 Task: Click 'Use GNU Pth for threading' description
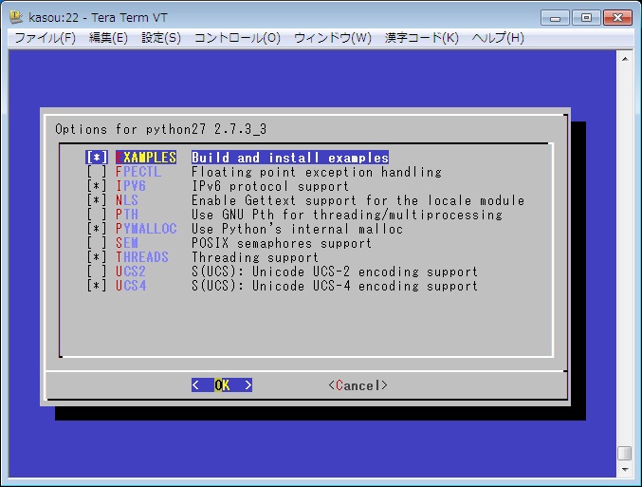(347, 215)
